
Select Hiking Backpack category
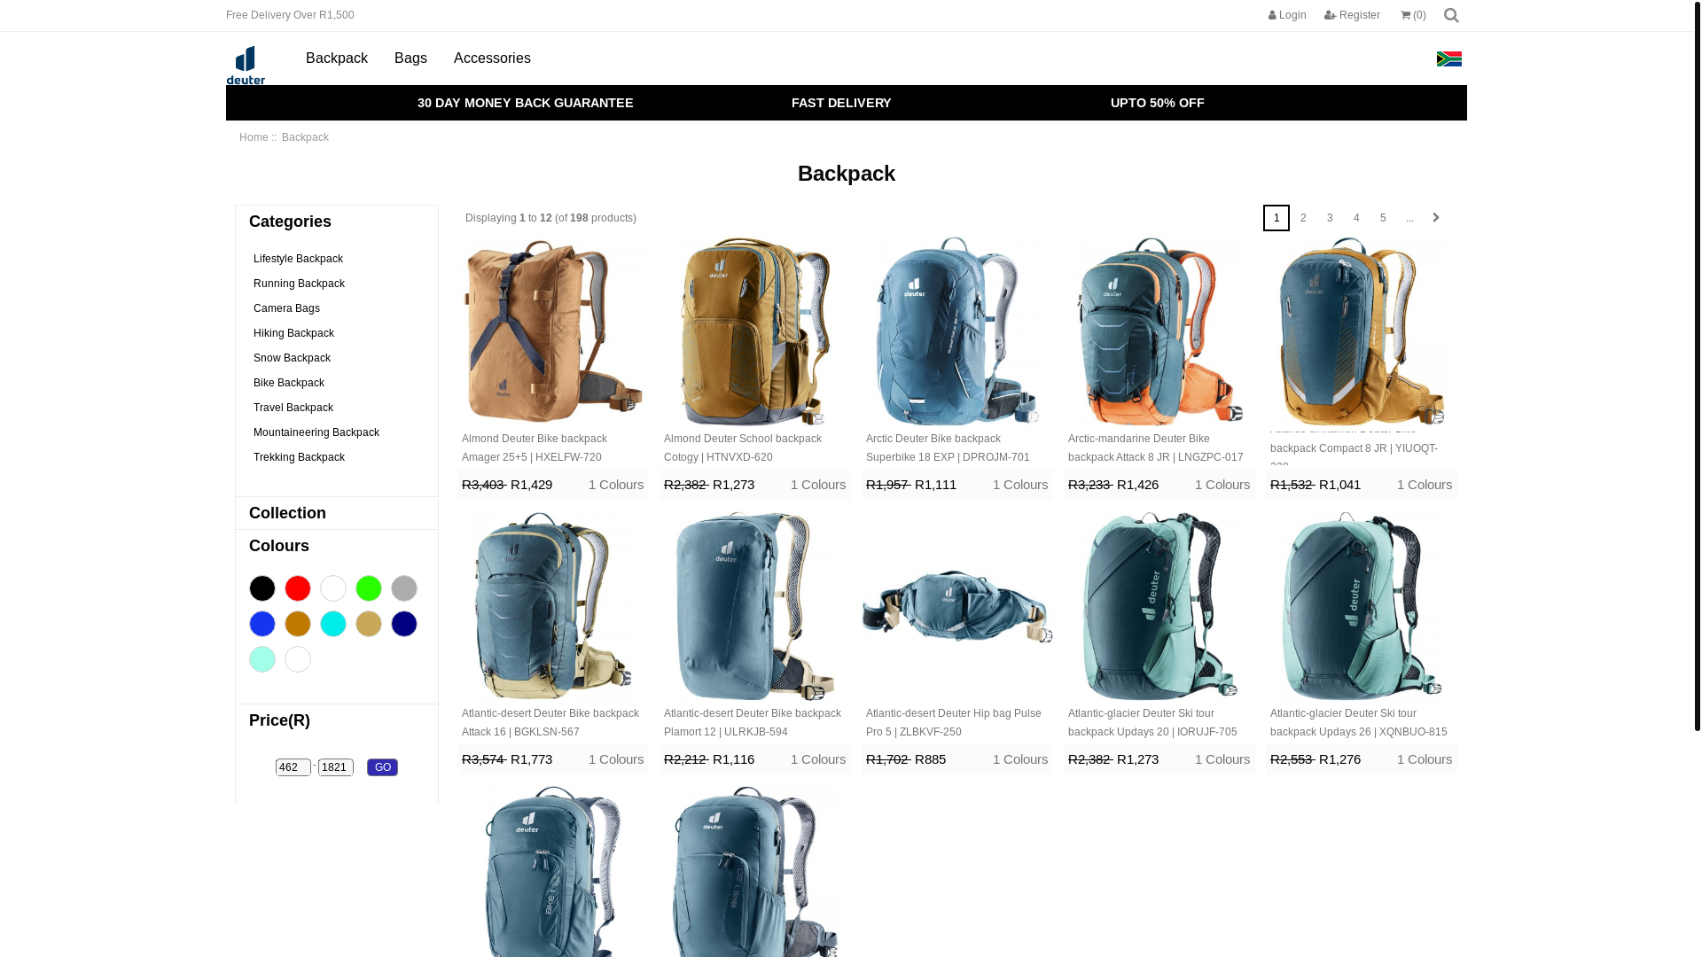[293, 333]
